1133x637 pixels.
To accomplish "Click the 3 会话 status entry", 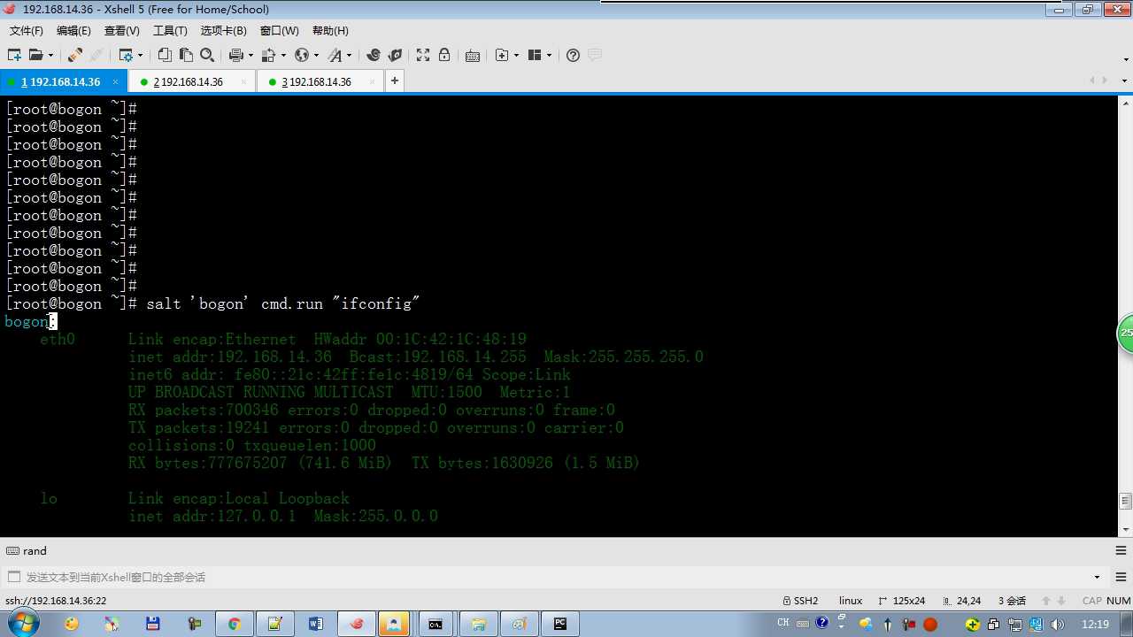I will click(1012, 601).
